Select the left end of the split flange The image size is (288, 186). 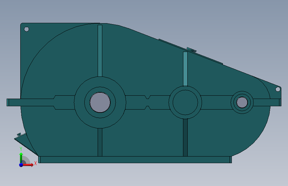tap(8, 102)
